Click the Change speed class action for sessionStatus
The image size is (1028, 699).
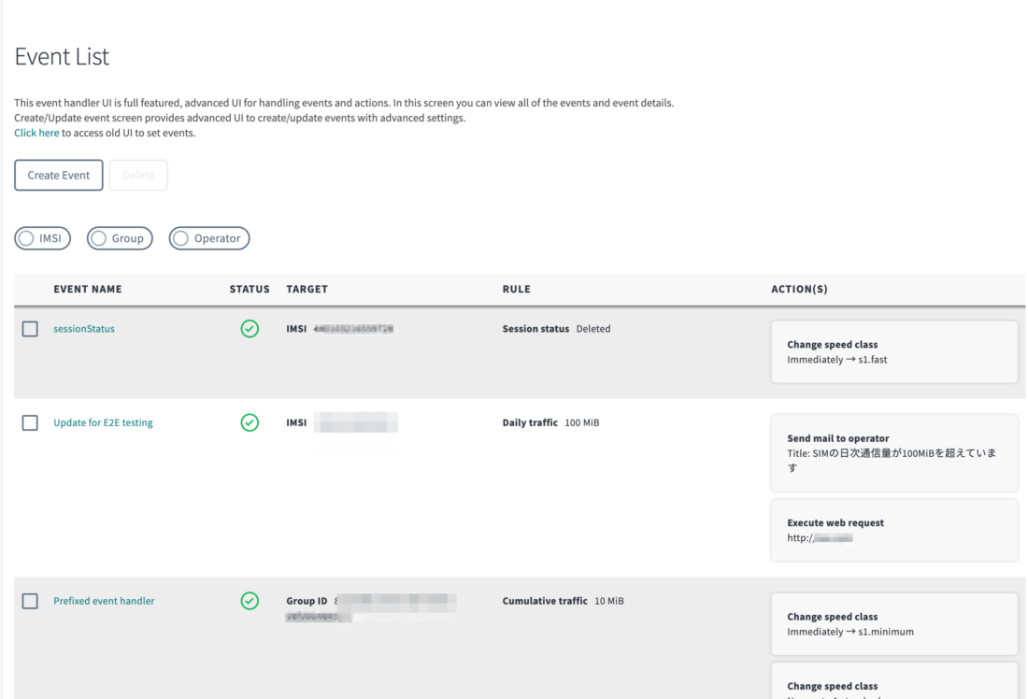click(x=893, y=351)
